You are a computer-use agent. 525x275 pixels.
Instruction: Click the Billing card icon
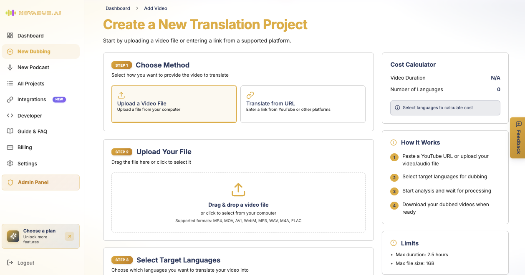(10, 147)
